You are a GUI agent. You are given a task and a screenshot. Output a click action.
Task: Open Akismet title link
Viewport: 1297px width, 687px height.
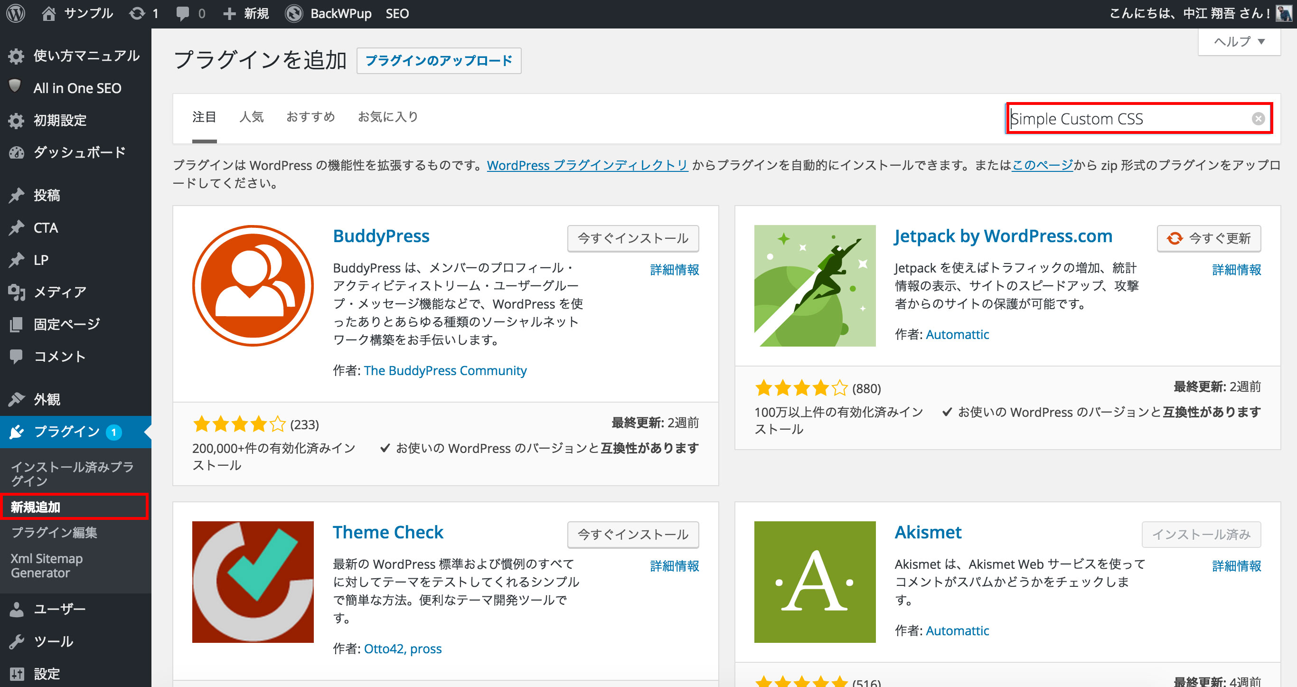point(928,532)
